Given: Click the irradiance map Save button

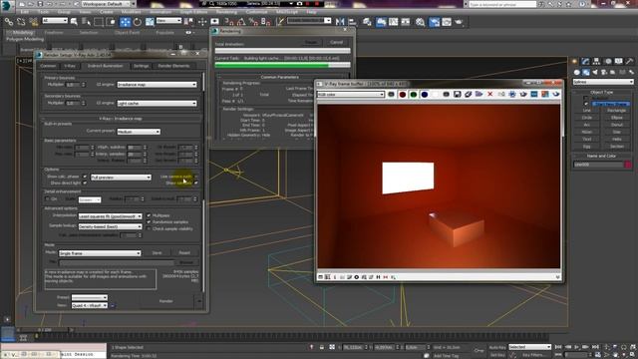Looking at the screenshot, I should pos(158,252).
